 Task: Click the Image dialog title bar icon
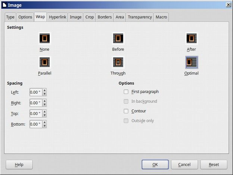[4, 5]
